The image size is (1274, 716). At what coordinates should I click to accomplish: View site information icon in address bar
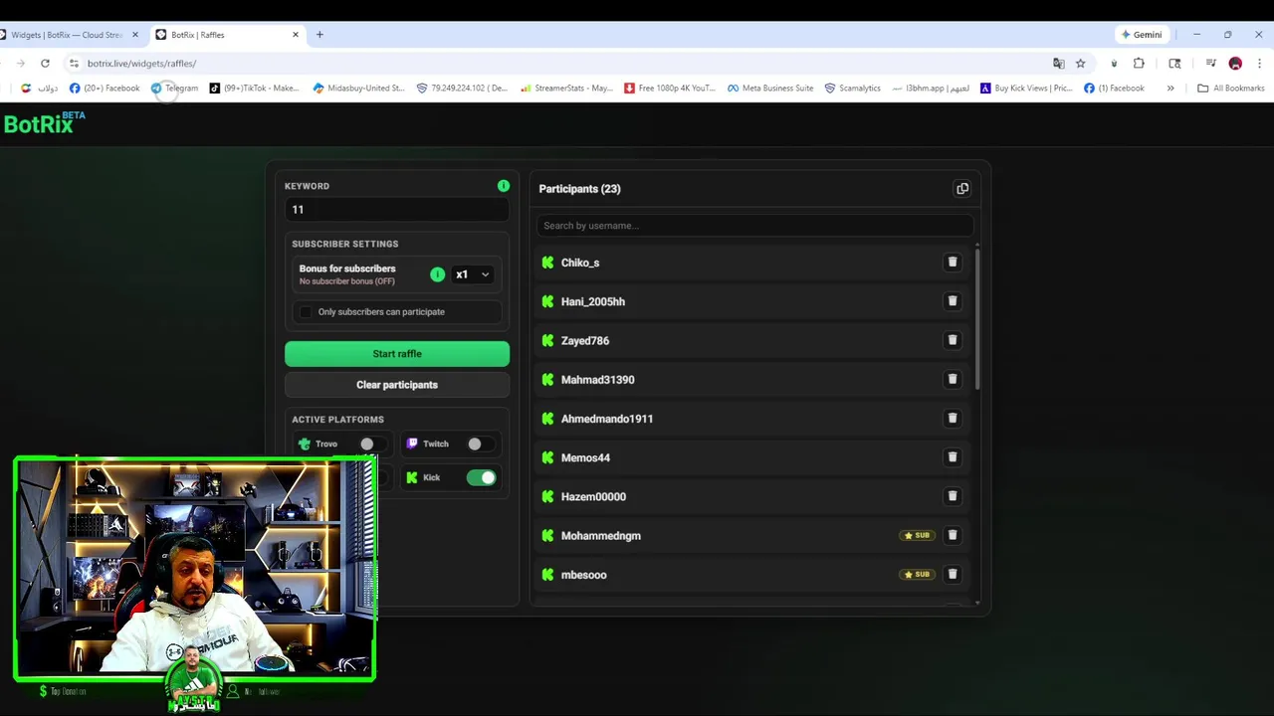[74, 63]
